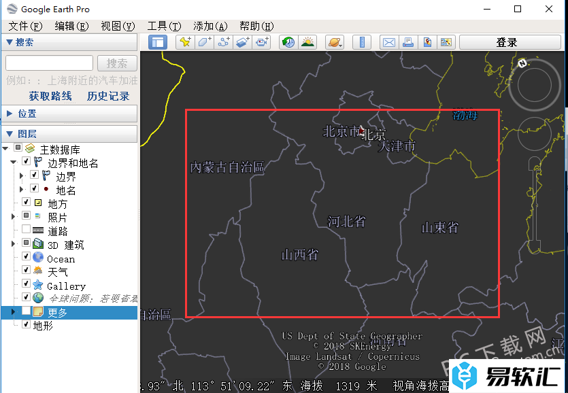Collapse the 主数据库 tree node
This screenshot has height=393, width=568.
coord(5,148)
